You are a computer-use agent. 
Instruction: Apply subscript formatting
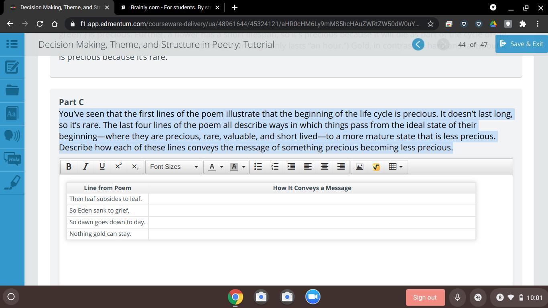[x=135, y=167]
